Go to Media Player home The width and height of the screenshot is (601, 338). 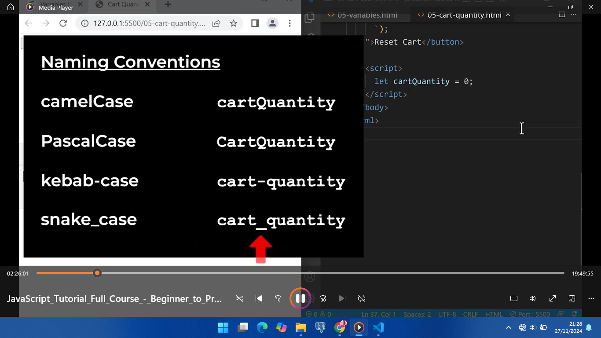pyautogui.click(x=11, y=7)
